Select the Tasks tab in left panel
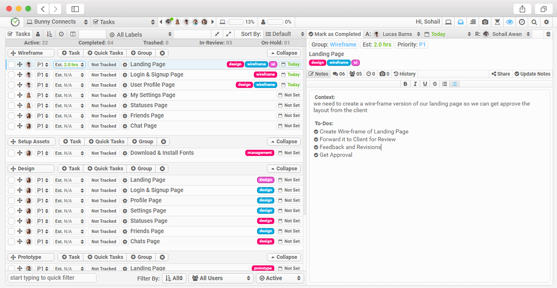 (19, 34)
